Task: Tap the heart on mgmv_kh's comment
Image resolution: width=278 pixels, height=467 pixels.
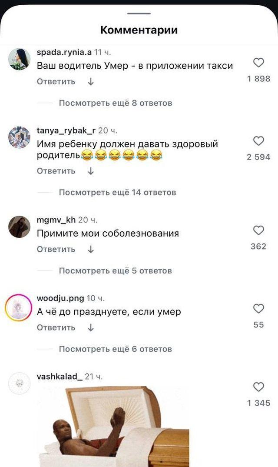Action: pos(258,230)
